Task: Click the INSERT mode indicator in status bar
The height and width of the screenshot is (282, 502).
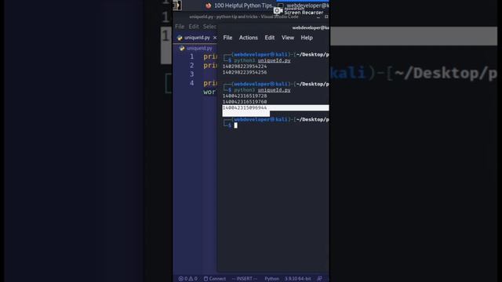Action: (x=244, y=279)
